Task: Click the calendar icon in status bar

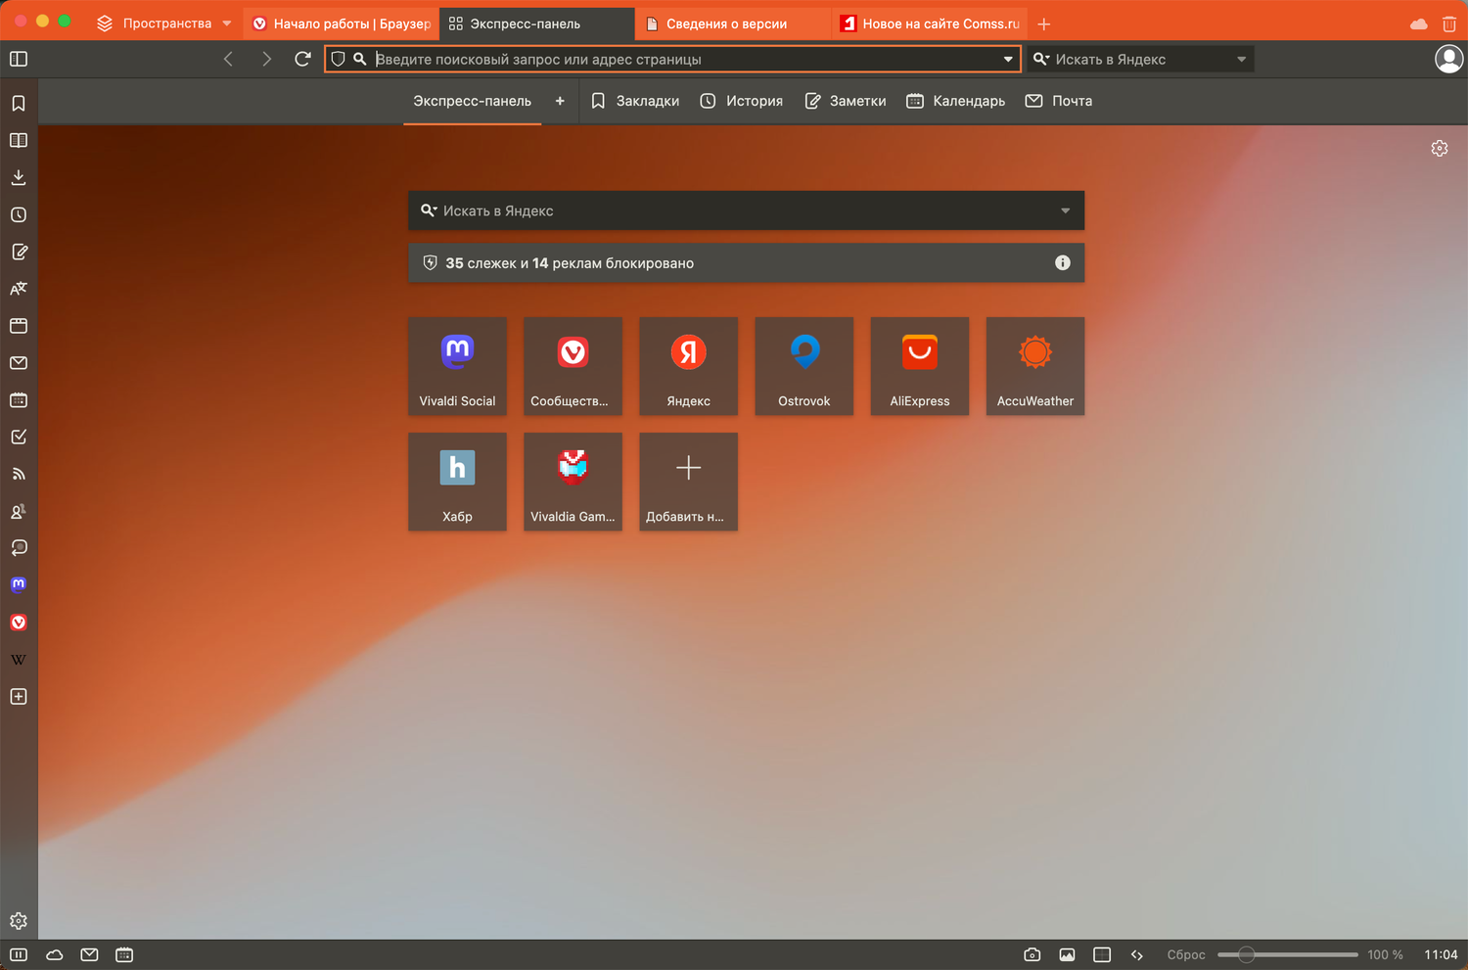Action: [x=124, y=955]
